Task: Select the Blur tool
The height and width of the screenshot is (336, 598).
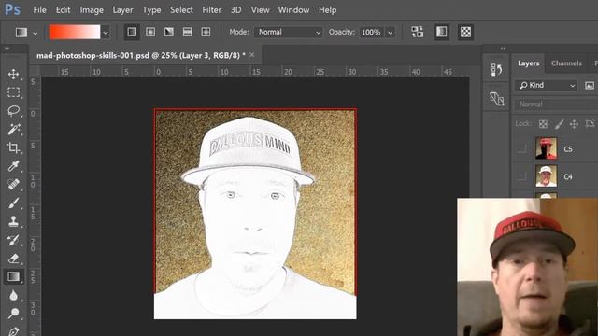Action: pos(14,295)
